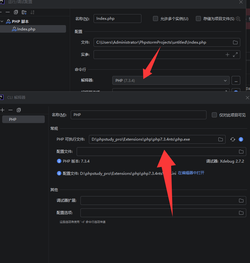Click the plus icon in arguments field
The width and height of the screenshot is (250, 263).
pos(227,55)
